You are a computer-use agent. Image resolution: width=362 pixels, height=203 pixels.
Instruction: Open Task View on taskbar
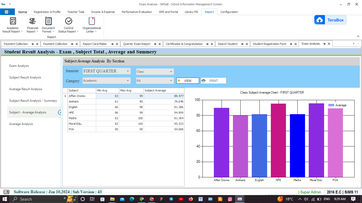click(x=92, y=199)
